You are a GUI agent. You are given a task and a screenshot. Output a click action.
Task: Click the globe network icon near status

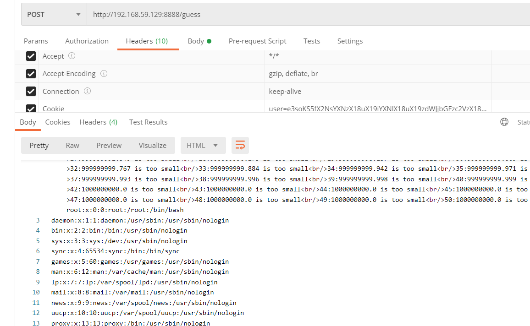click(504, 122)
